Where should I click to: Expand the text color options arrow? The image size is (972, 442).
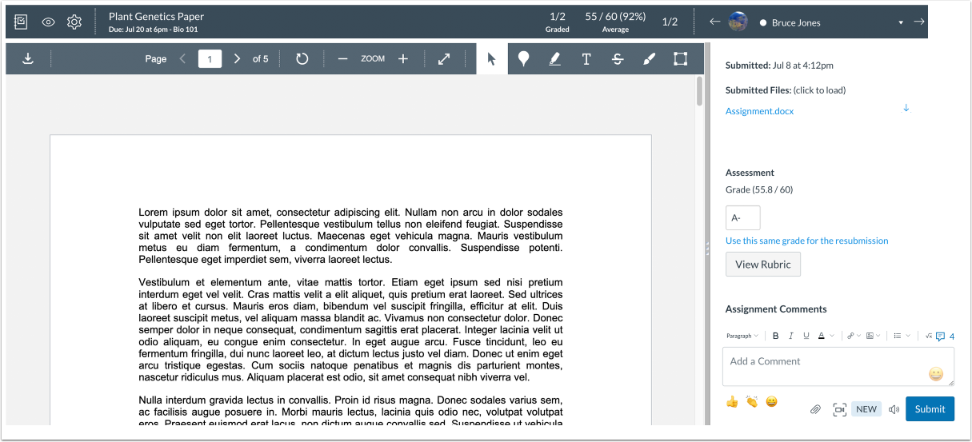832,336
